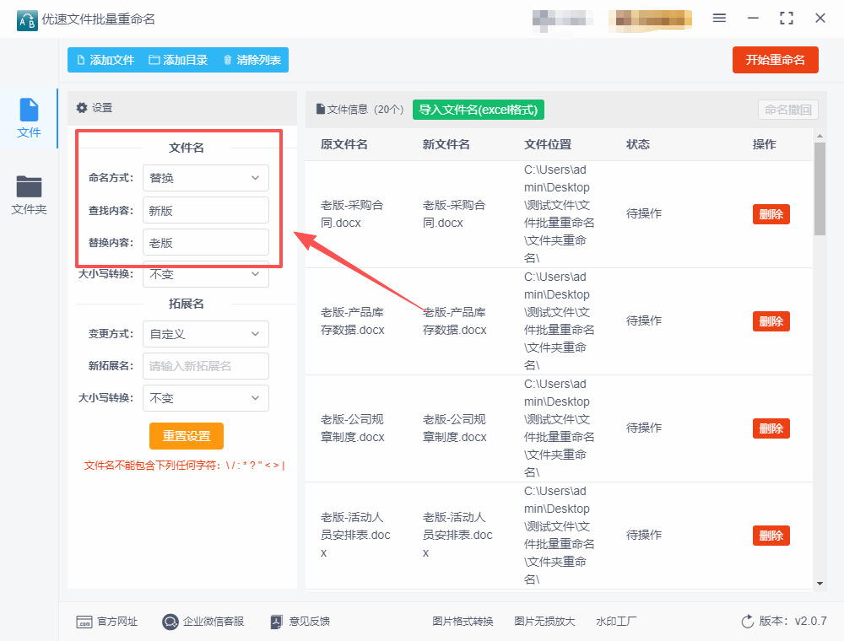Viewport: 844px width, 641px height.
Task: Switch to the 文件夹 folder mode
Action: coord(29,195)
